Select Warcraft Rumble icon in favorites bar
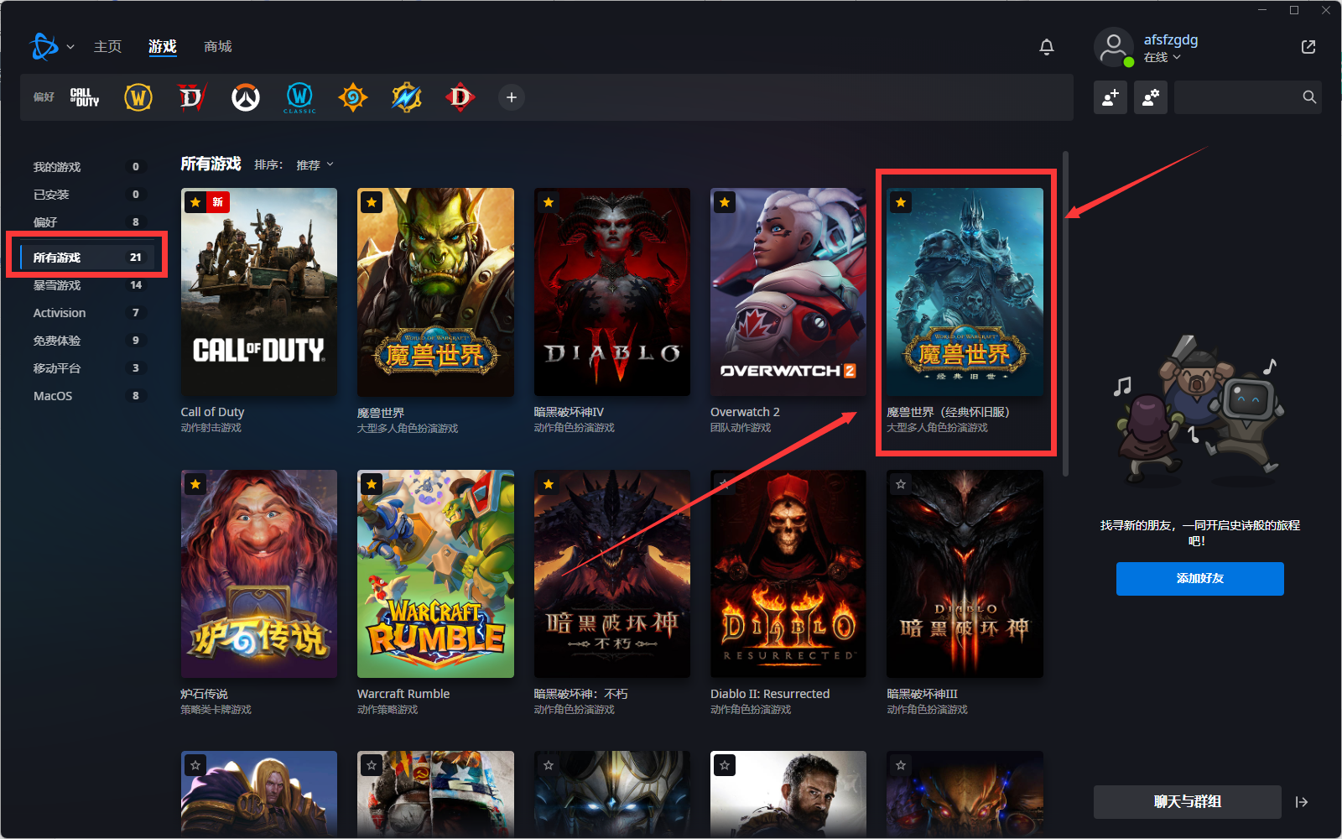 coord(407,97)
